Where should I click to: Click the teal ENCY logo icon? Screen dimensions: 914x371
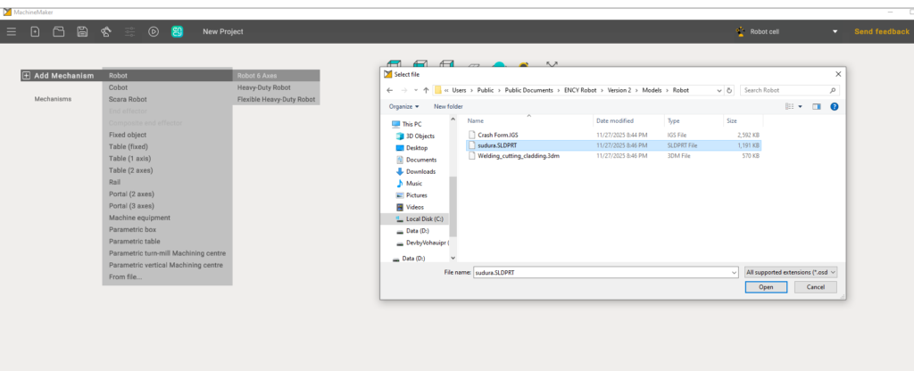click(x=178, y=31)
